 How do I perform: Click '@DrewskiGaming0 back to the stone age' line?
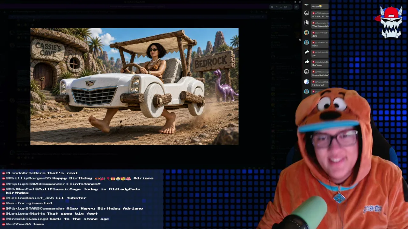pyautogui.click(x=56, y=219)
